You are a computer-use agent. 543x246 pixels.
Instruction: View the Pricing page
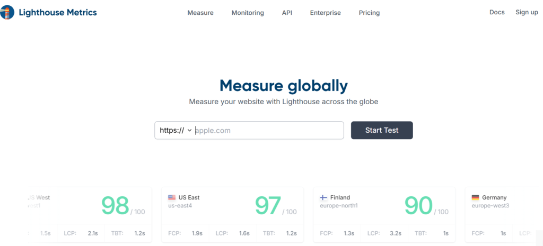(x=369, y=13)
